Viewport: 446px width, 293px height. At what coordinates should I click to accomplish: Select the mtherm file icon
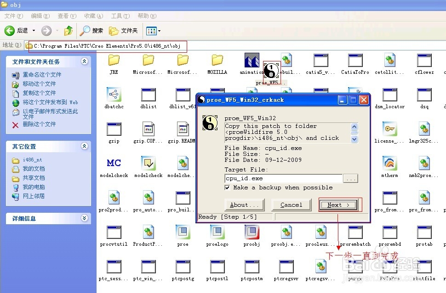(x=390, y=163)
